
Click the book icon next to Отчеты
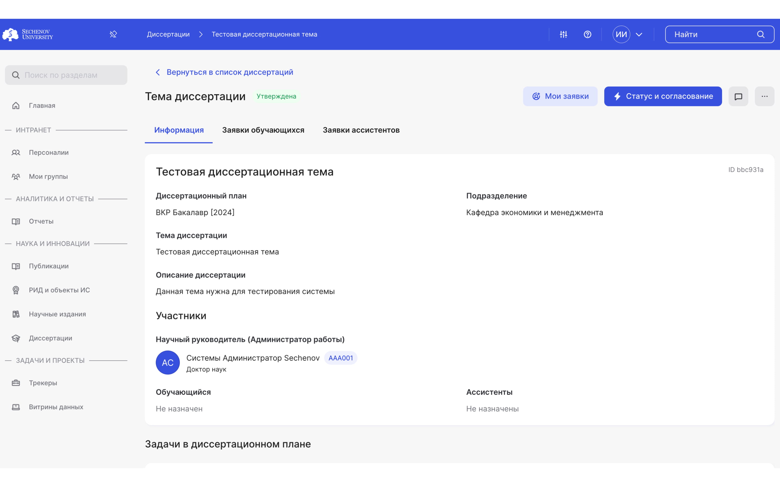pyautogui.click(x=16, y=221)
